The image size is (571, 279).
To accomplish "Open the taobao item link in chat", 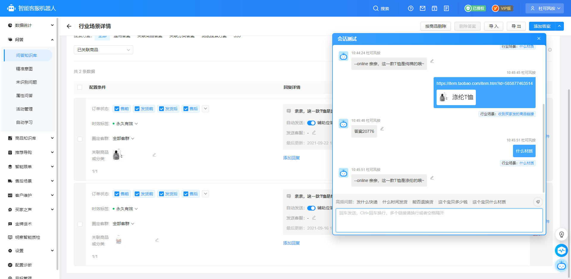I will click(484, 83).
